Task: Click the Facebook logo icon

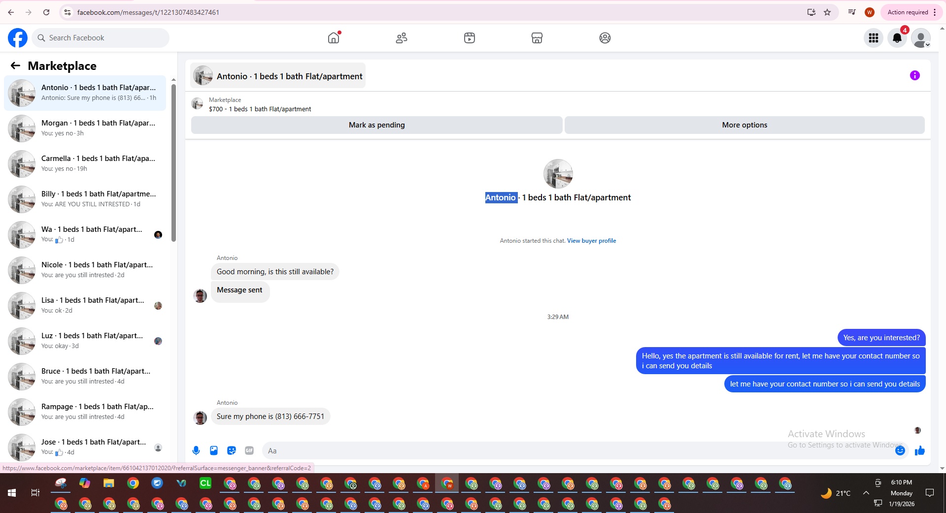Action: [18, 38]
